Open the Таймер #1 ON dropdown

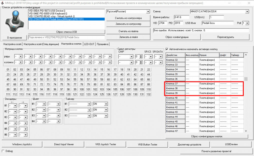pos(105,104)
